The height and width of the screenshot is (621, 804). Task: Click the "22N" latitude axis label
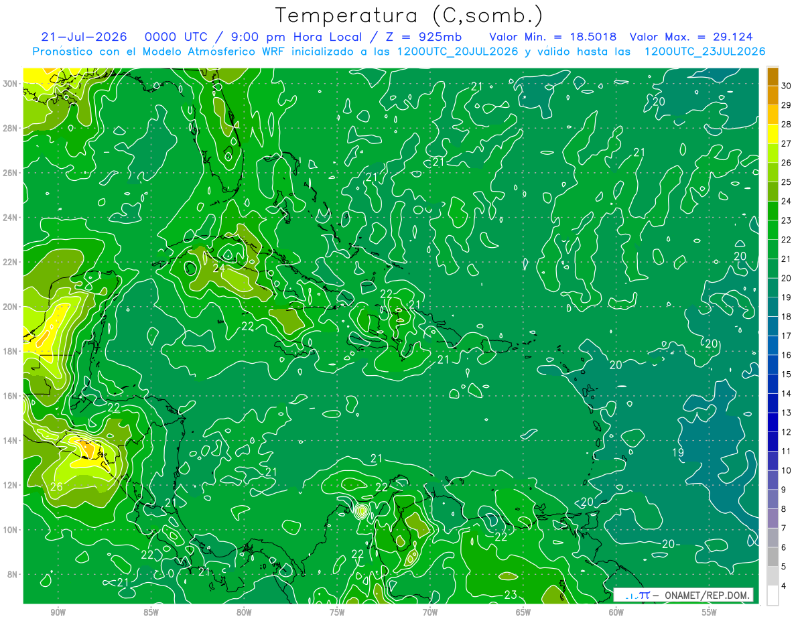pos(10,262)
